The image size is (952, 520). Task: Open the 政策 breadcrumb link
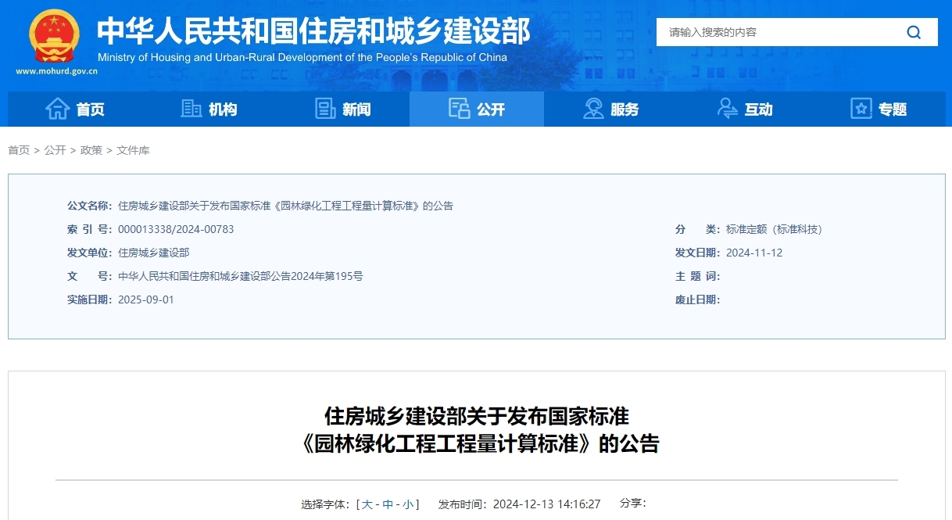[91, 150]
